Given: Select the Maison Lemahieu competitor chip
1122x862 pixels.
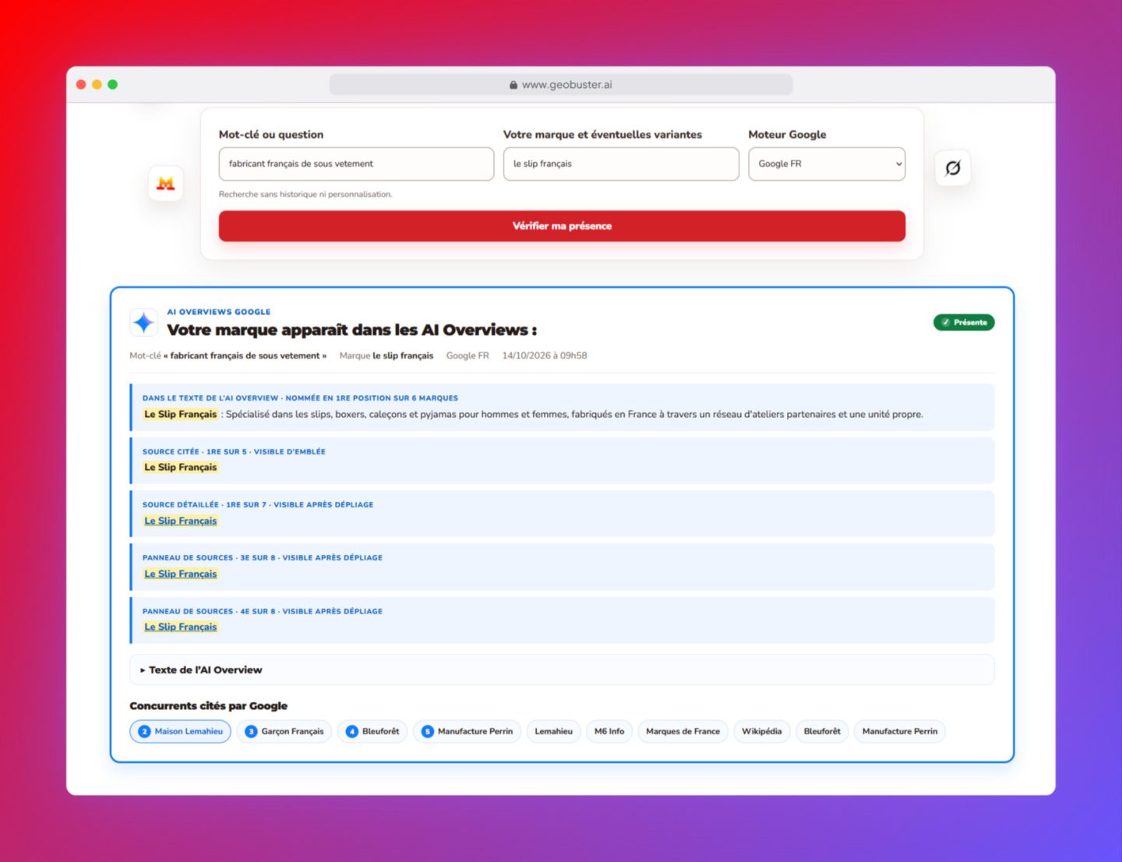Looking at the screenshot, I should pyautogui.click(x=180, y=731).
